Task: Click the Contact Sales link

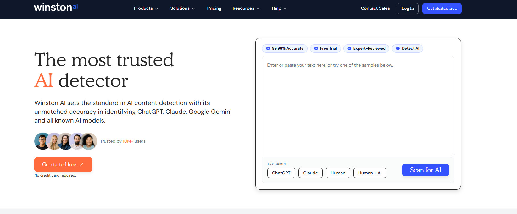Action: click(x=375, y=8)
